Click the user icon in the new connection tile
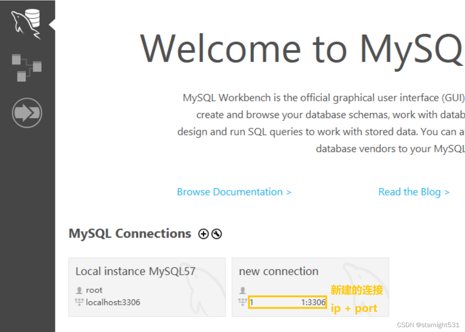The height and width of the screenshot is (332, 465). tap(243, 290)
